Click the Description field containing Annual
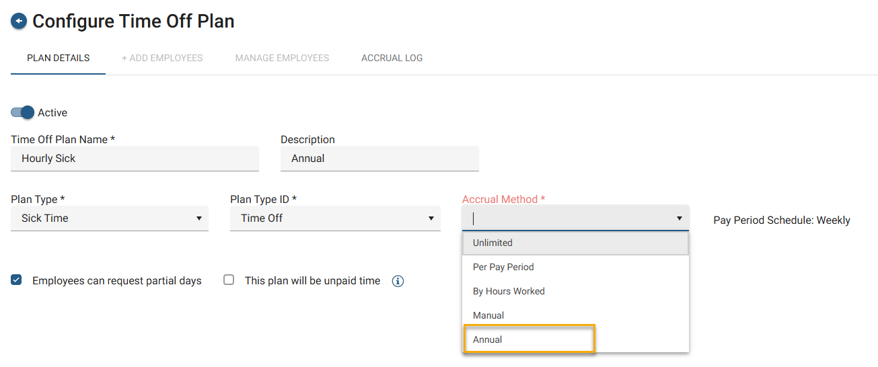The width and height of the screenshot is (878, 367). coord(379,159)
